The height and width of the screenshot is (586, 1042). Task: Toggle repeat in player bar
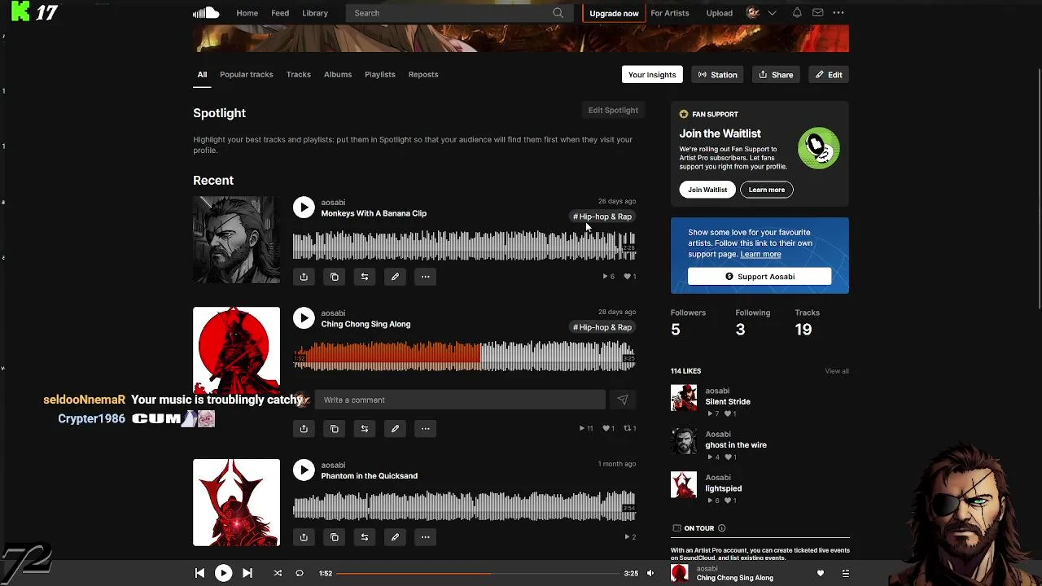point(299,573)
